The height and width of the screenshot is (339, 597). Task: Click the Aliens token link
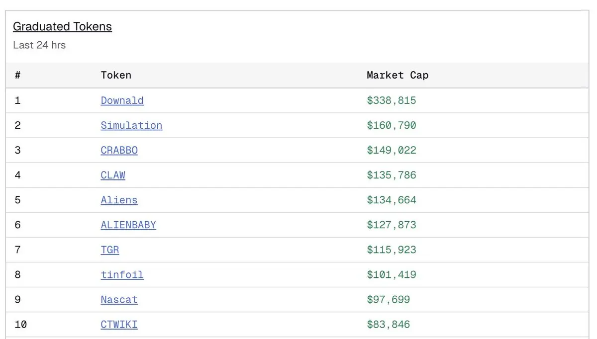coord(119,200)
